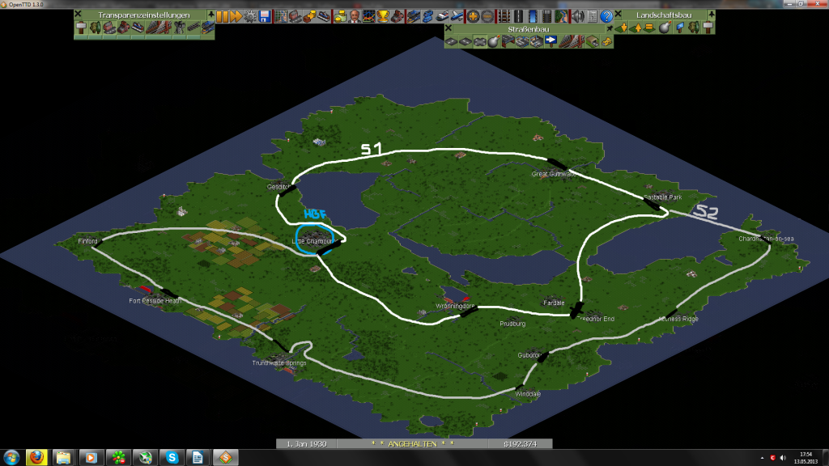Select the buy land tool

(679, 27)
